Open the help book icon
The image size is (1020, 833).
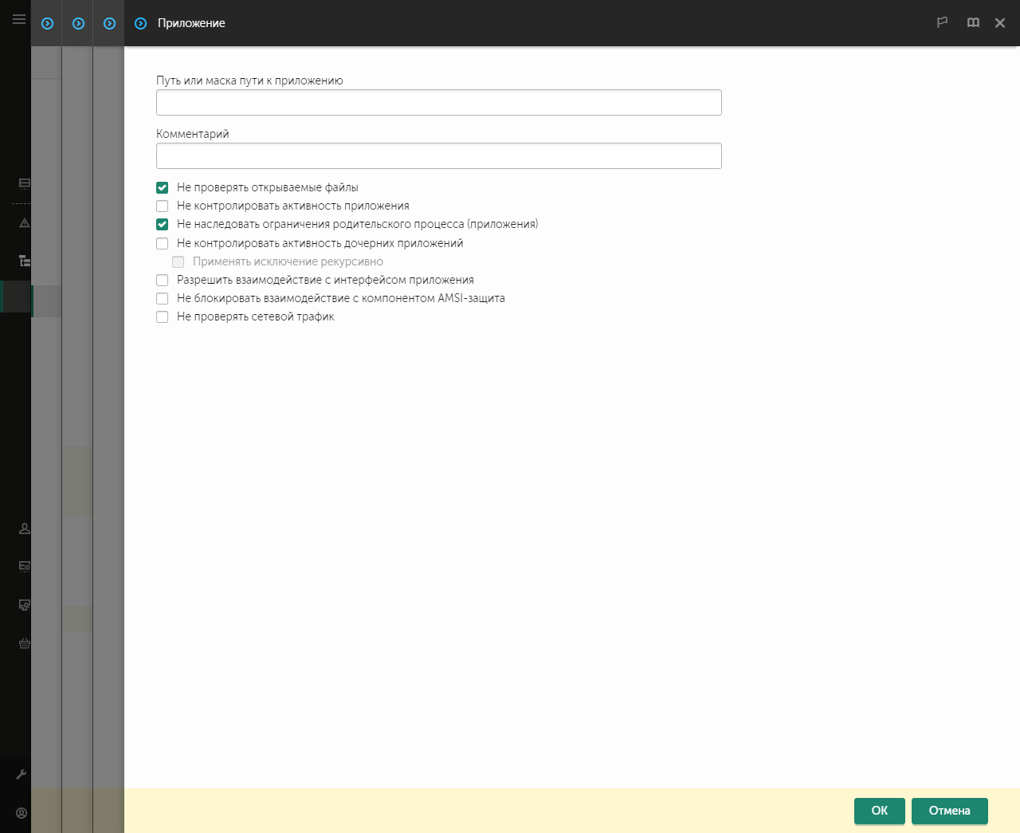pyautogui.click(x=973, y=22)
